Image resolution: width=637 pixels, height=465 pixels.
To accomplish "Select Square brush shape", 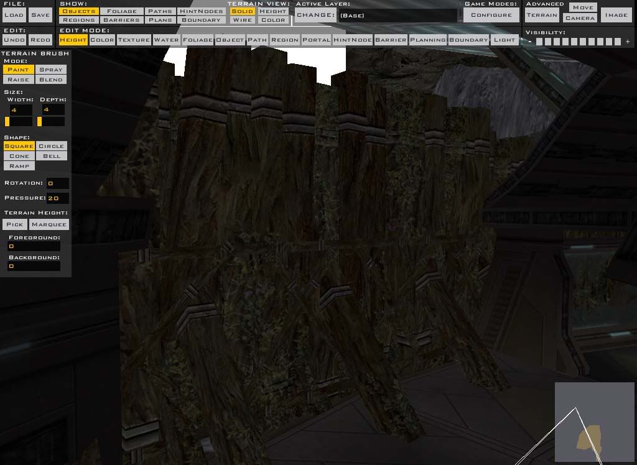I will coord(19,146).
